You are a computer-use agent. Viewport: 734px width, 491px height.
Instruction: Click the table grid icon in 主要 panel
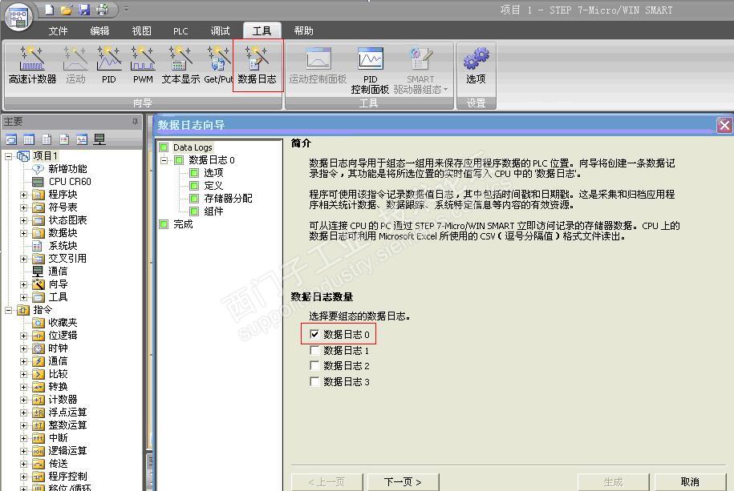pyautogui.click(x=29, y=139)
